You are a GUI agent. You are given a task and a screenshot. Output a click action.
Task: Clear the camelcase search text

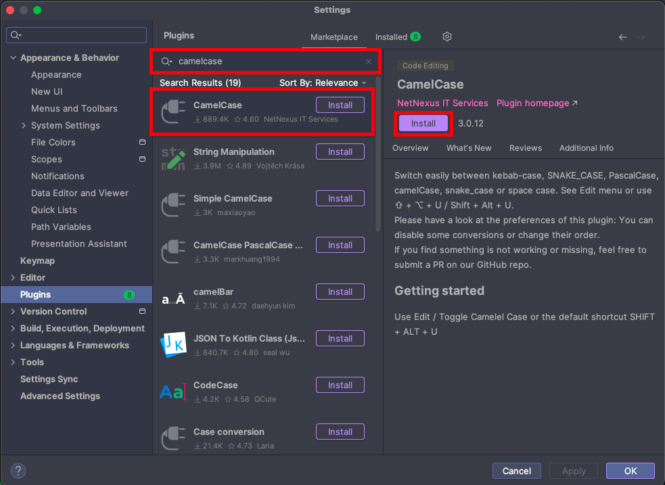coord(369,62)
